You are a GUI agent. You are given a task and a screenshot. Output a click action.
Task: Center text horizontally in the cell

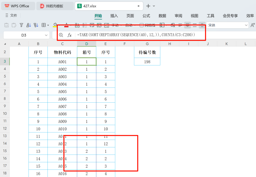pos(187,25)
